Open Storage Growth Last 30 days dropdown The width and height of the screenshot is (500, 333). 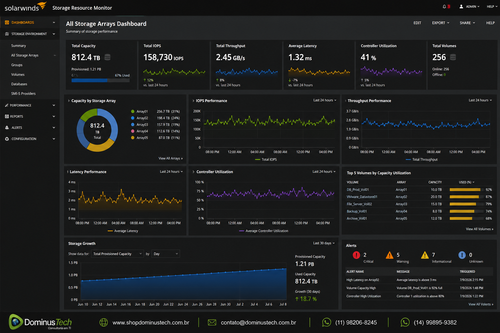(x=324, y=243)
